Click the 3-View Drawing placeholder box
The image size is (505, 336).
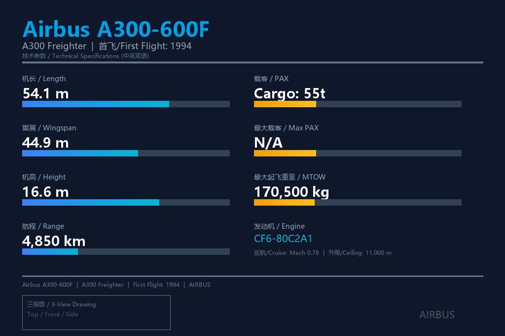click(x=96, y=312)
